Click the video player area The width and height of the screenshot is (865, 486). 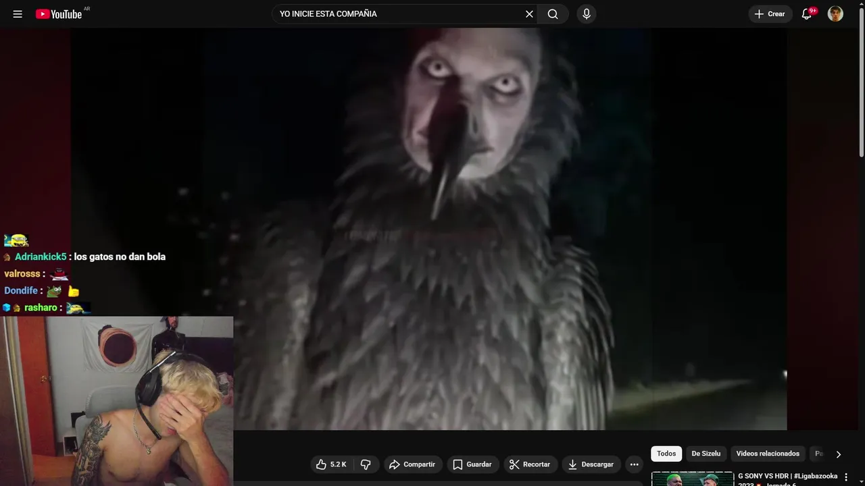pyautogui.click(x=428, y=229)
